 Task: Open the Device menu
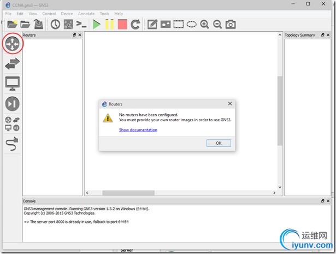point(67,14)
